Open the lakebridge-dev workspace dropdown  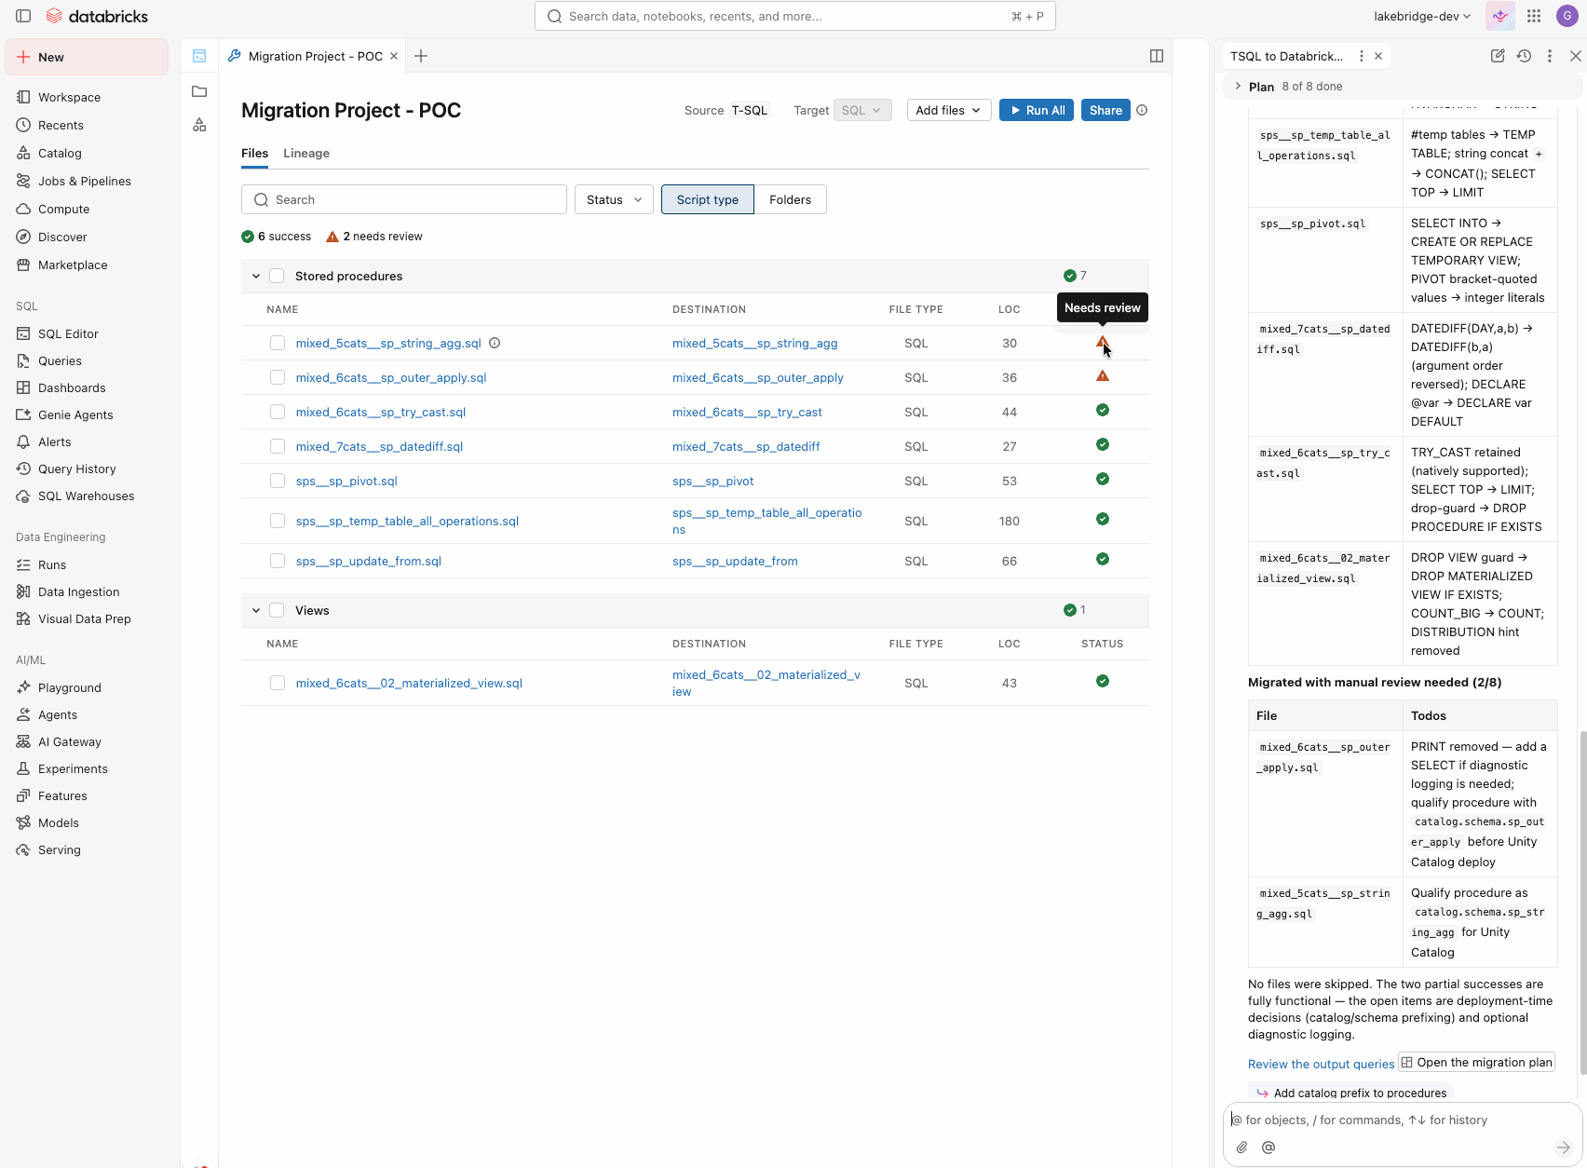pyautogui.click(x=1422, y=16)
